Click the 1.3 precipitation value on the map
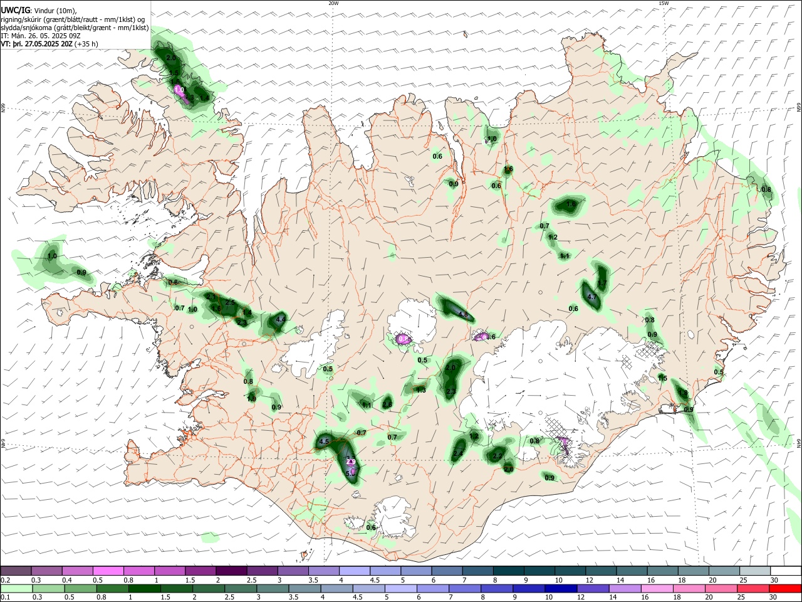The image size is (802, 602). click(421, 390)
